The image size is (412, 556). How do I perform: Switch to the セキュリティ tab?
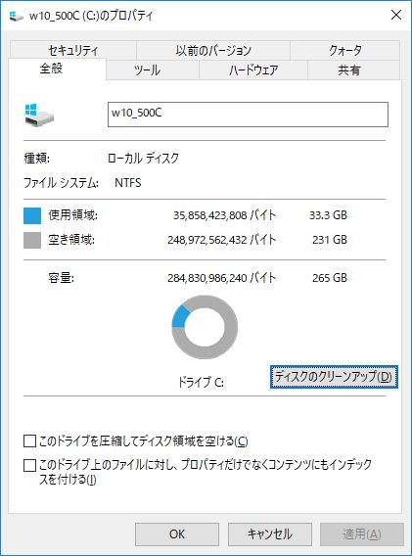point(73,50)
